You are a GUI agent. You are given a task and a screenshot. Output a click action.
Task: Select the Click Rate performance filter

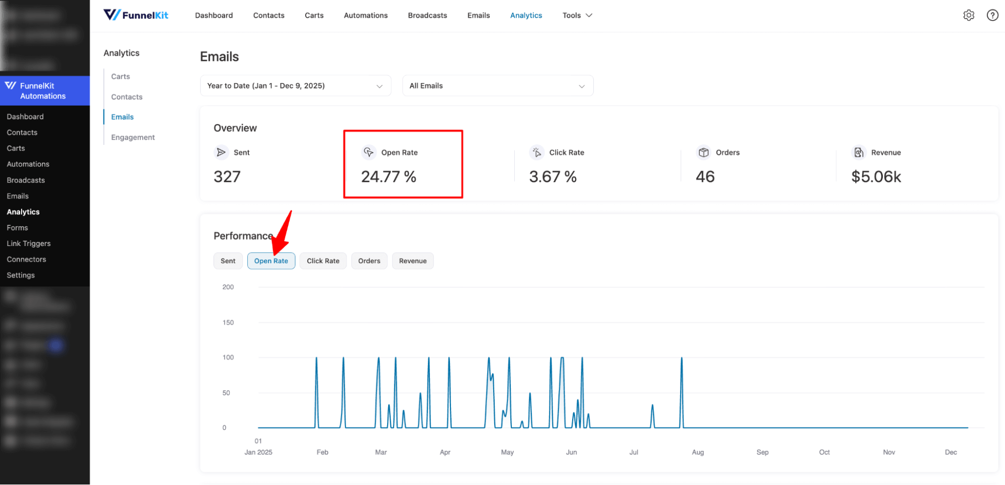[323, 261]
